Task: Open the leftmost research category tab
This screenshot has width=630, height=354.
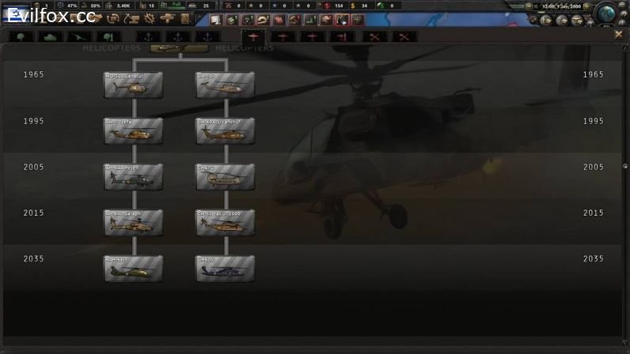Action: (20, 36)
